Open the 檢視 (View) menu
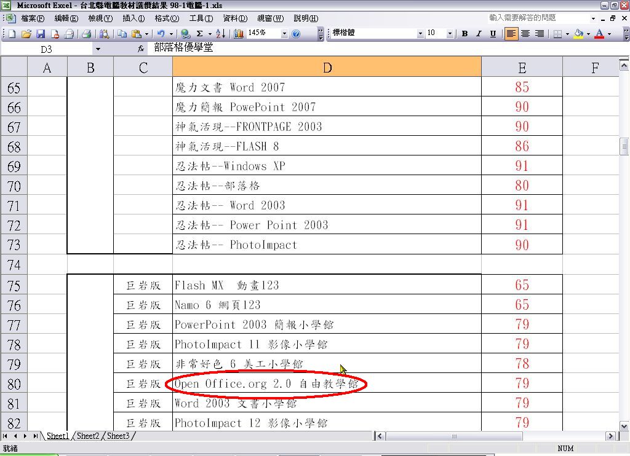630x456 pixels. click(x=100, y=18)
